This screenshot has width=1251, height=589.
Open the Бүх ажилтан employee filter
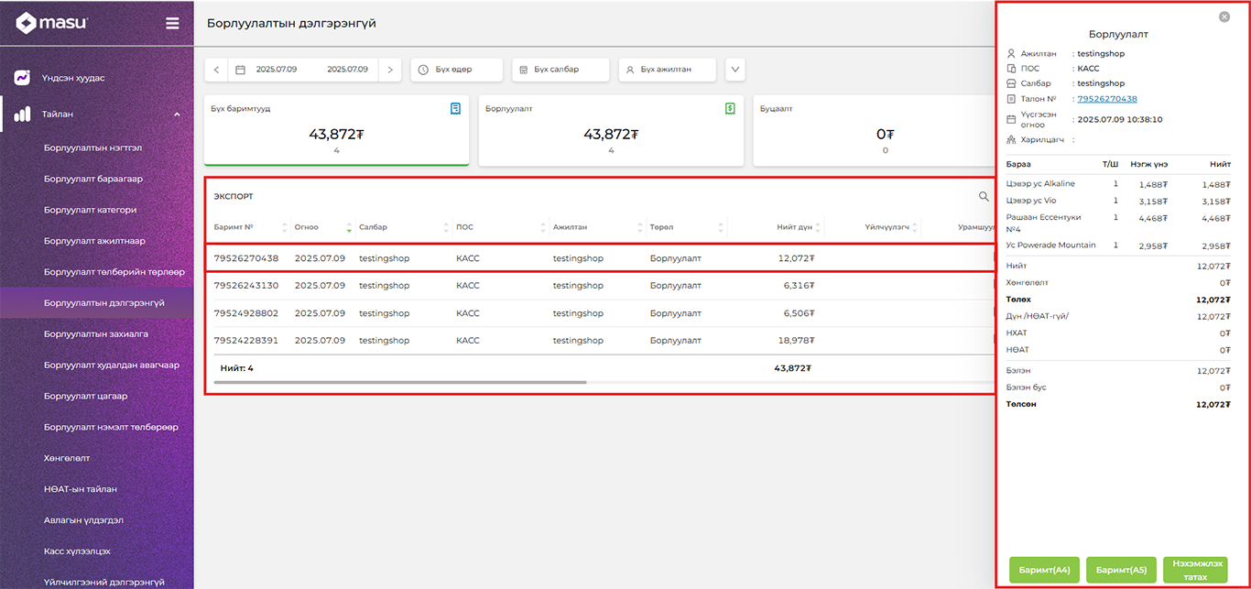coord(666,70)
